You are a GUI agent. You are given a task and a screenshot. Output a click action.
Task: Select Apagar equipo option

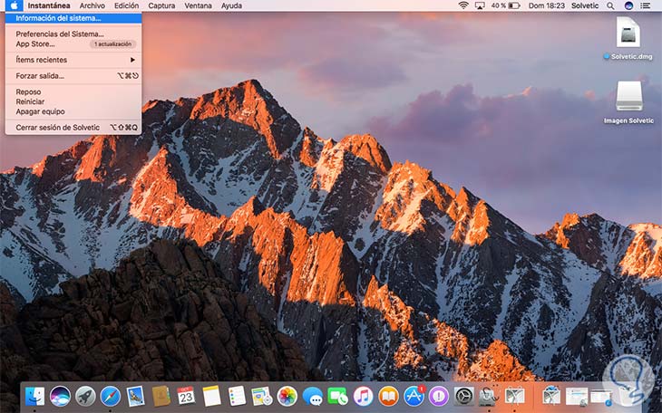point(41,111)
